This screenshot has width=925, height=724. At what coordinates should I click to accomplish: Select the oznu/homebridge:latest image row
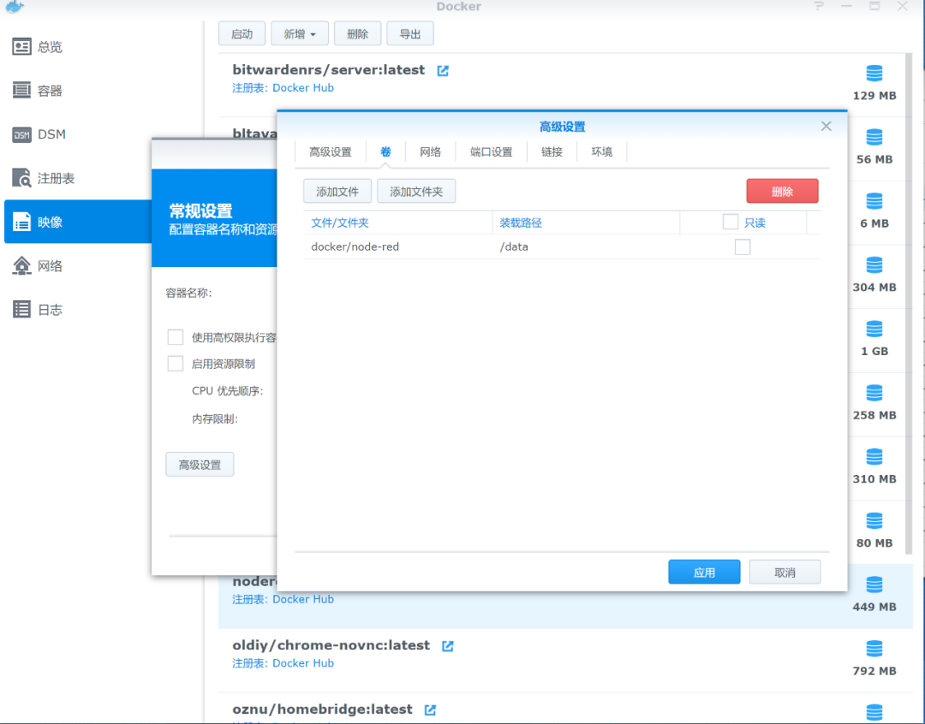pos(564,709)
